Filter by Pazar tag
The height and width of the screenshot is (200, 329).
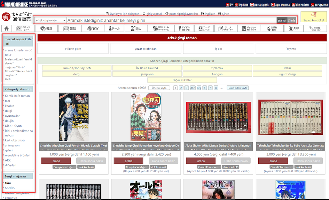(287, 68)
